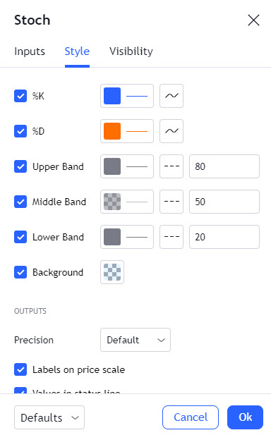Open Background transparency color picker
271x435 pixels.
[x=112, y=272]
